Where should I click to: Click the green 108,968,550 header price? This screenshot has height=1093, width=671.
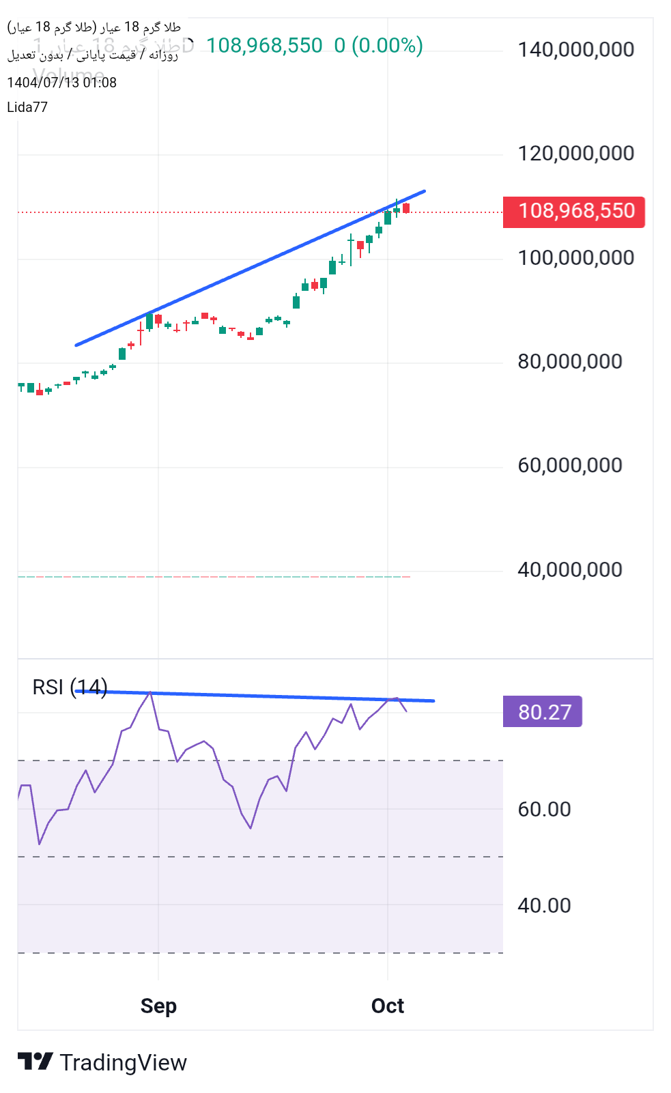click(x=264, y=46)
